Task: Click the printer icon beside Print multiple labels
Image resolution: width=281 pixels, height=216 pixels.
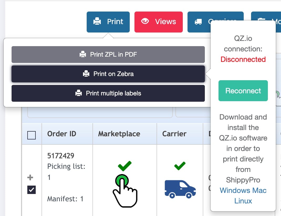Action: coord(78,93)
